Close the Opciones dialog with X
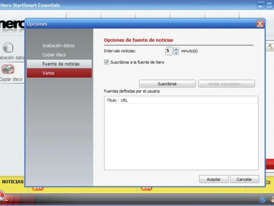 tap(260, 24)
